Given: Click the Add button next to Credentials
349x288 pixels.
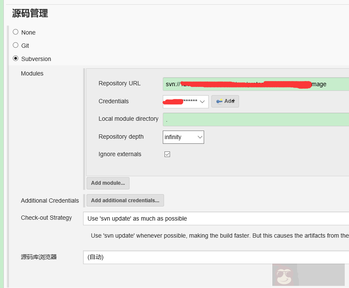Looking at the screenshot, I should pos(225,101).
